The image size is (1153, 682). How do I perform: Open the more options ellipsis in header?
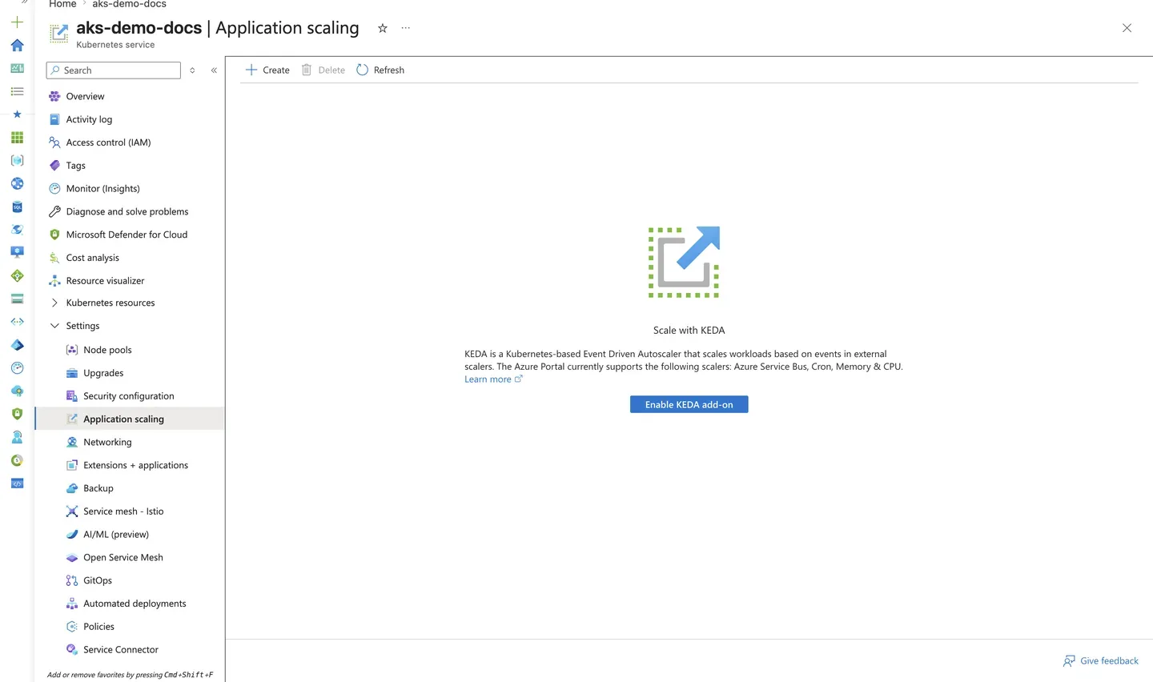[x=406, y=28]
